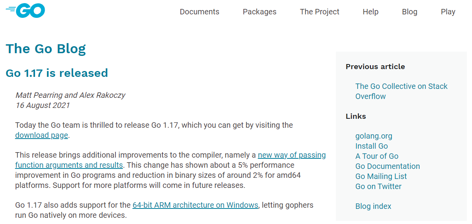Open the Go Documentation sidebar link

click(x=387, y=167)
